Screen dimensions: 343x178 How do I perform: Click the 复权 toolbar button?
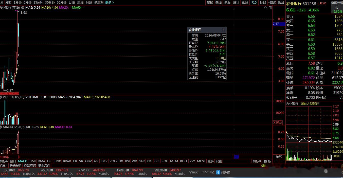click(x=210, y=2)
